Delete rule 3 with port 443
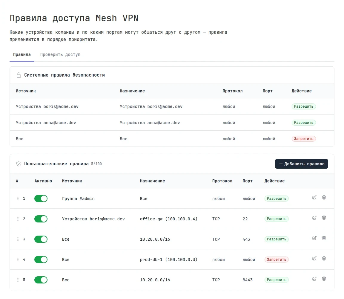This screenshot has width=344, height=299. click(324, 238)
